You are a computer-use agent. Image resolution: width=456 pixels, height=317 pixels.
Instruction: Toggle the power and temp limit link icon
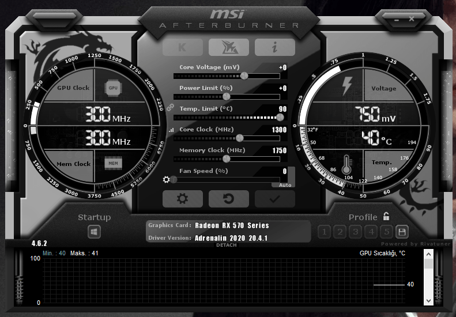pos(170,108)
